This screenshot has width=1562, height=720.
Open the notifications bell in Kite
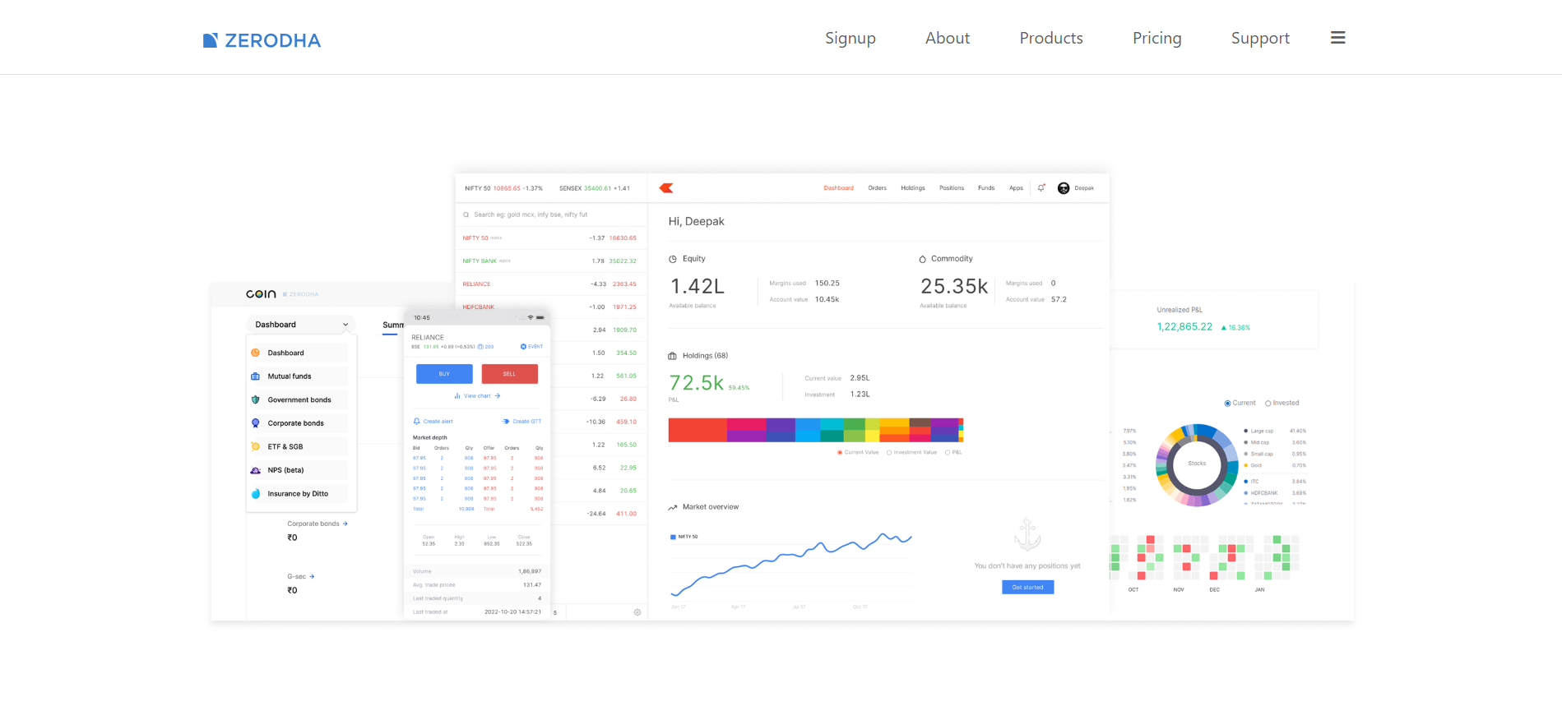[x=1041, y=188]
